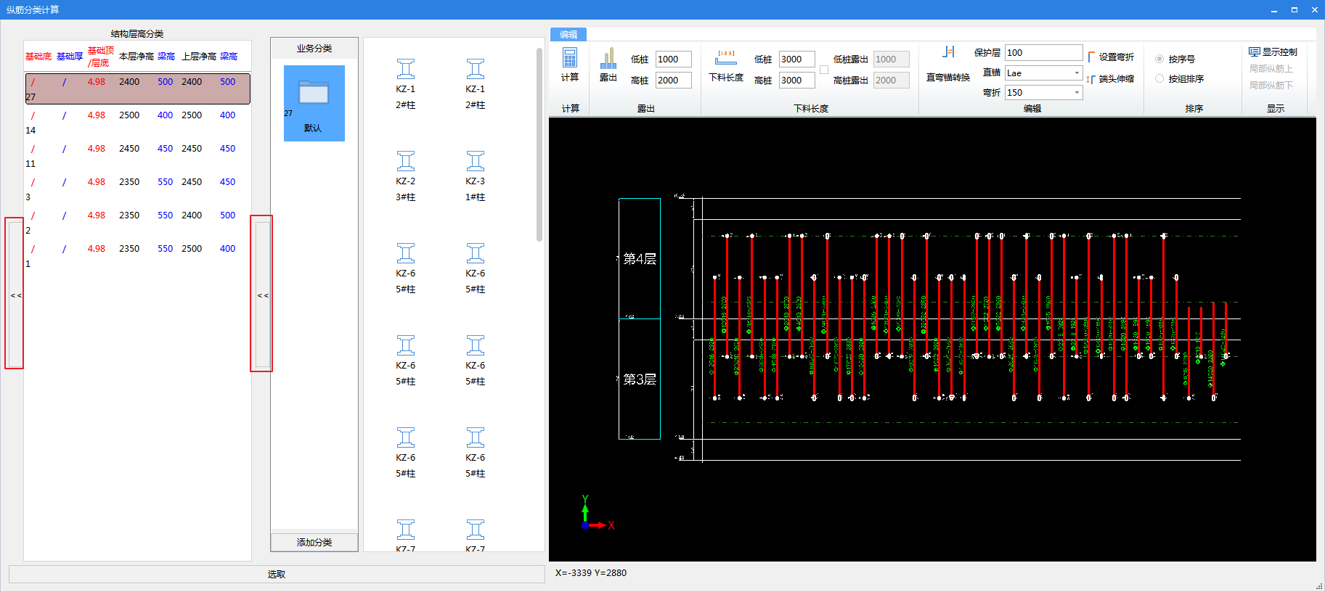The width and height of the screenshot is (1325, 592).
Task: Click the 基础底 column header
Action: (x=38, y=57)
